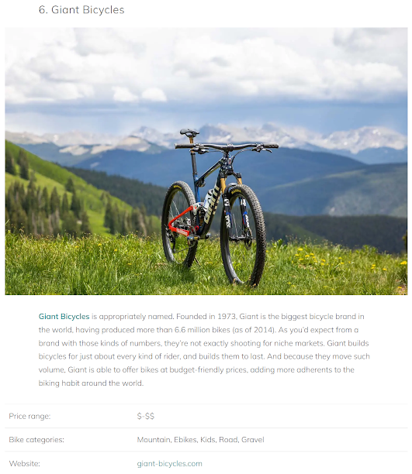Select the "Website:" row label
Image resolution: width=412 pixels, height=474 pixels.
(24, 463)
